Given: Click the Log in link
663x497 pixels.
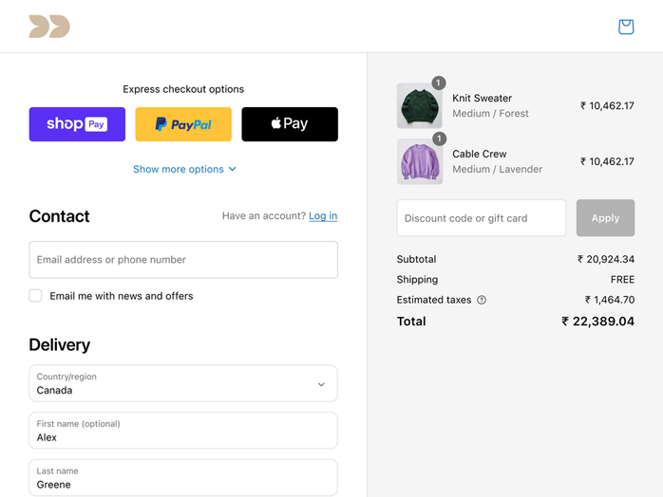Looking at the screenshot, I should [323, 216].
